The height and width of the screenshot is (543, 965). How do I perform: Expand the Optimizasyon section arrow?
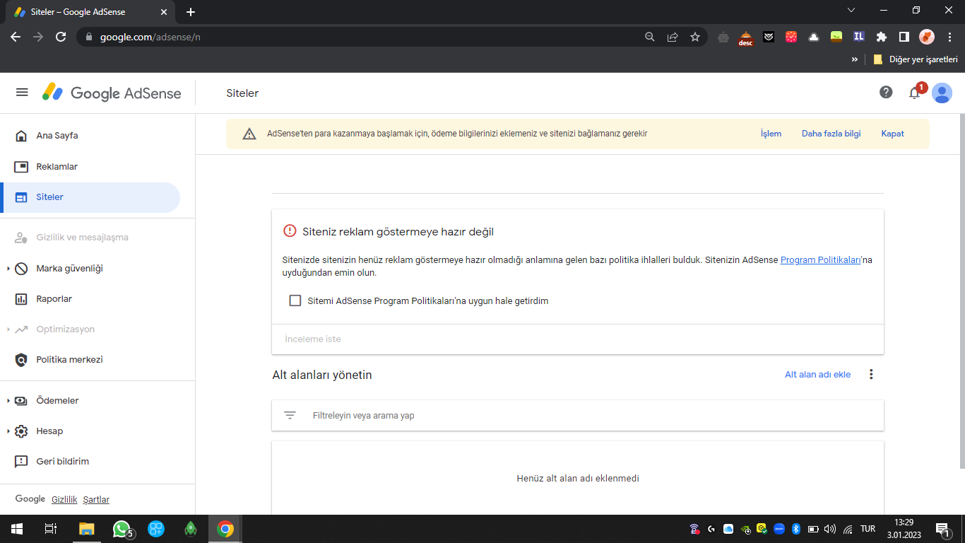pos(8,329)
